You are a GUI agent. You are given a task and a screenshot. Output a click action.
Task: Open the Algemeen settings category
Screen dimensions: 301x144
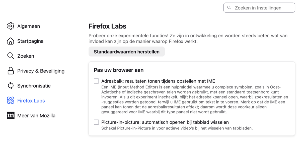point(29,26)
